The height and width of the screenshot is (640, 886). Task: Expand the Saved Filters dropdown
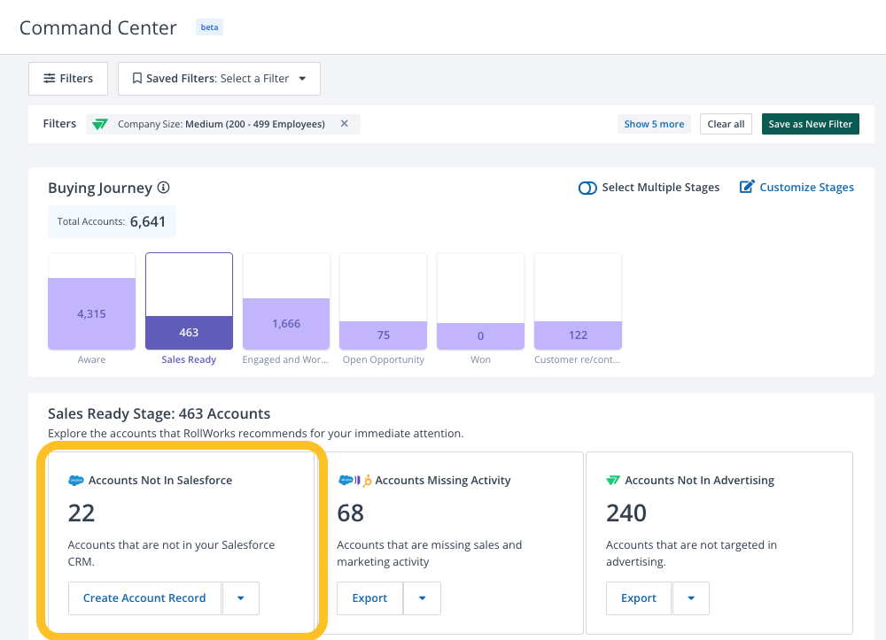point(219,79)
